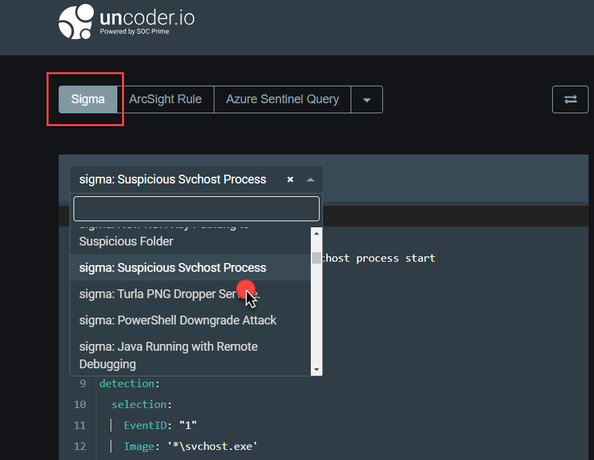594x460 pixels.
Task: Switch to the ArcSight Rule tab
Action: point(166,99)
